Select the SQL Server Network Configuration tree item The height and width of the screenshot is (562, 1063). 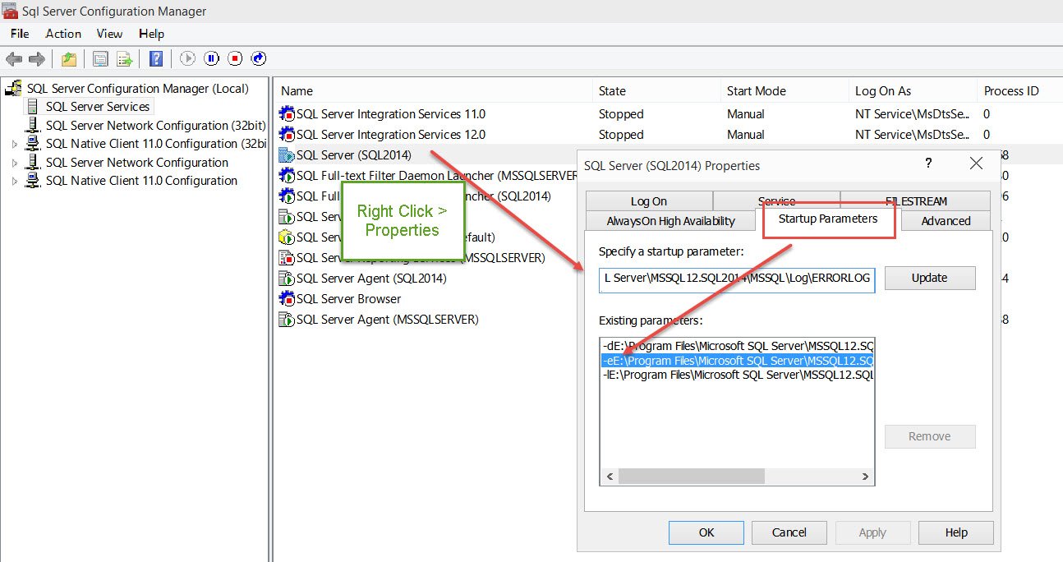137,163
